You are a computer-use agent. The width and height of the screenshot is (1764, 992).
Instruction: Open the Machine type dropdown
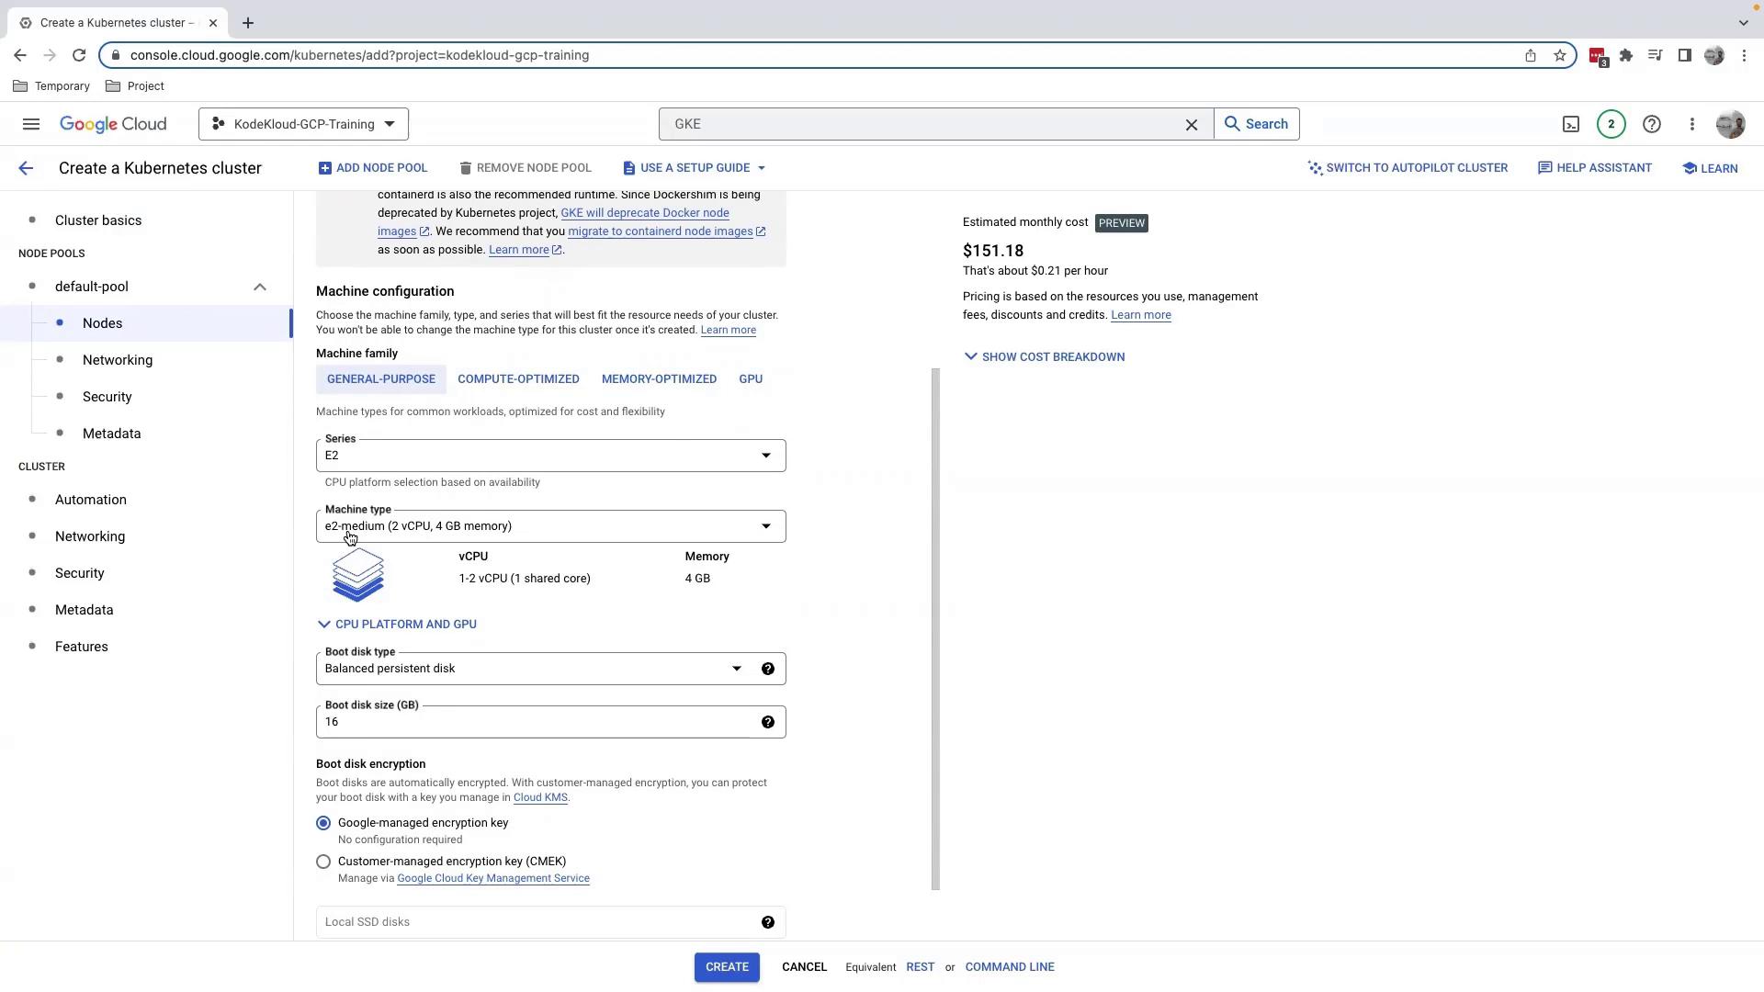click(x=549, y=526)
